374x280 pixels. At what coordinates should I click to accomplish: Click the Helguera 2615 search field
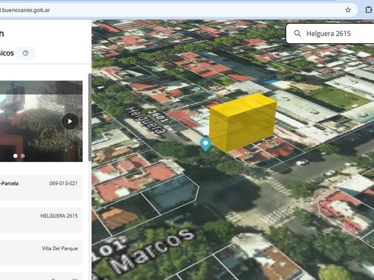tap(330, 33)
